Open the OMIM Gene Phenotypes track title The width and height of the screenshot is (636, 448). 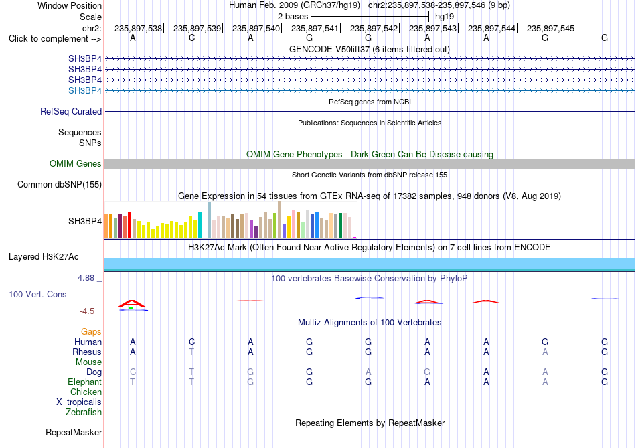pos(370,154)
